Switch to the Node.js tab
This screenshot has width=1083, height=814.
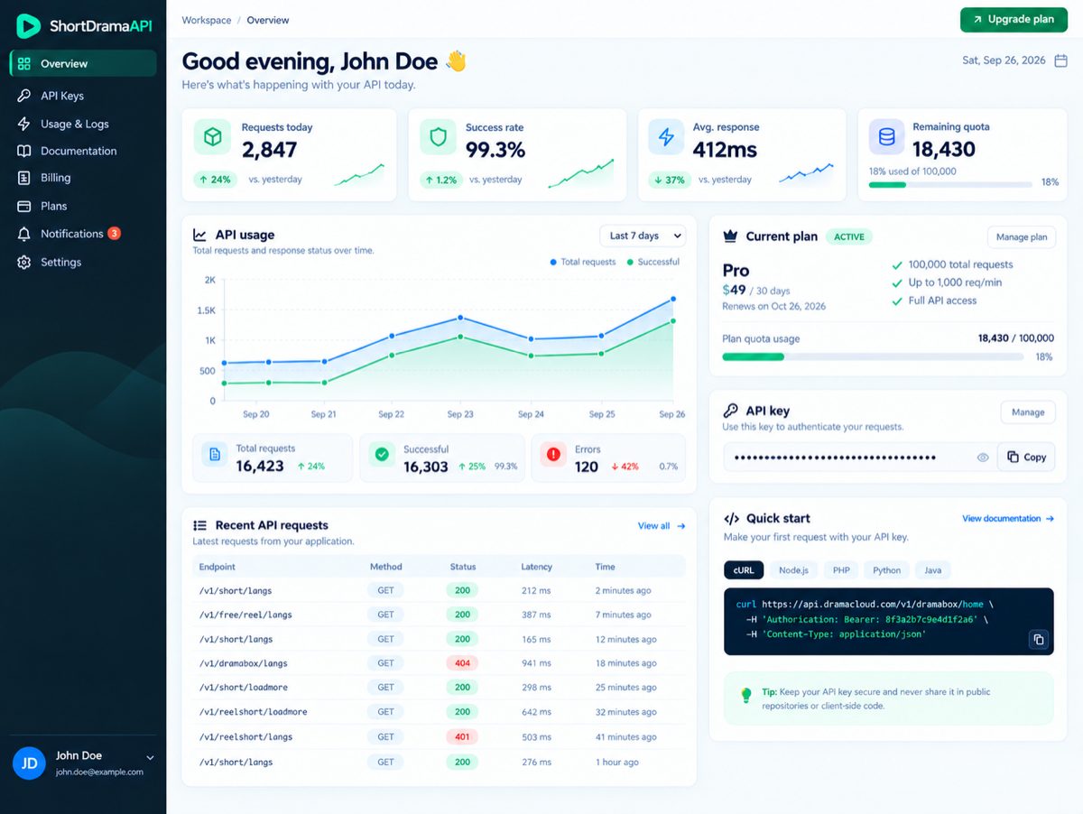793,570
